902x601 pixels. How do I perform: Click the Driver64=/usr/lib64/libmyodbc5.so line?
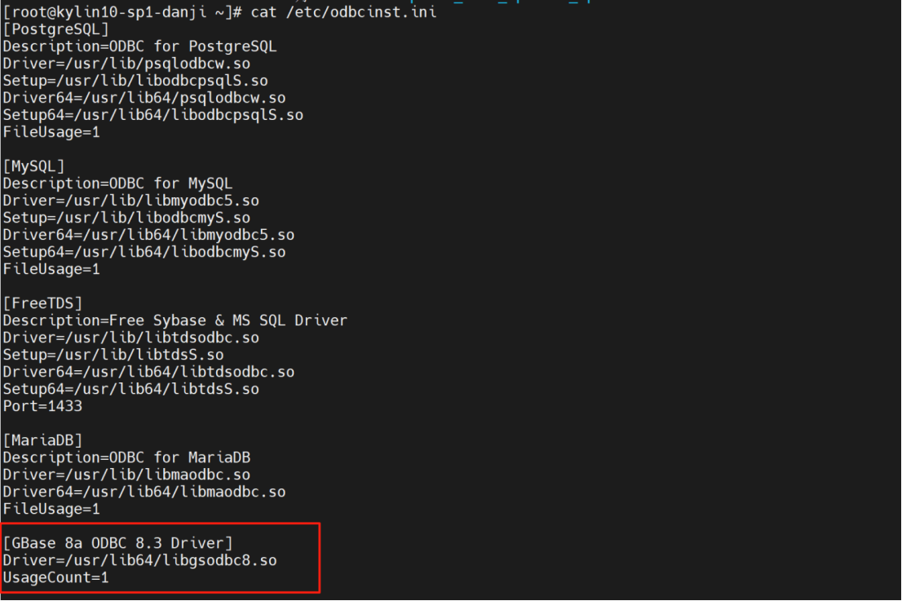(x=148, y=235)
